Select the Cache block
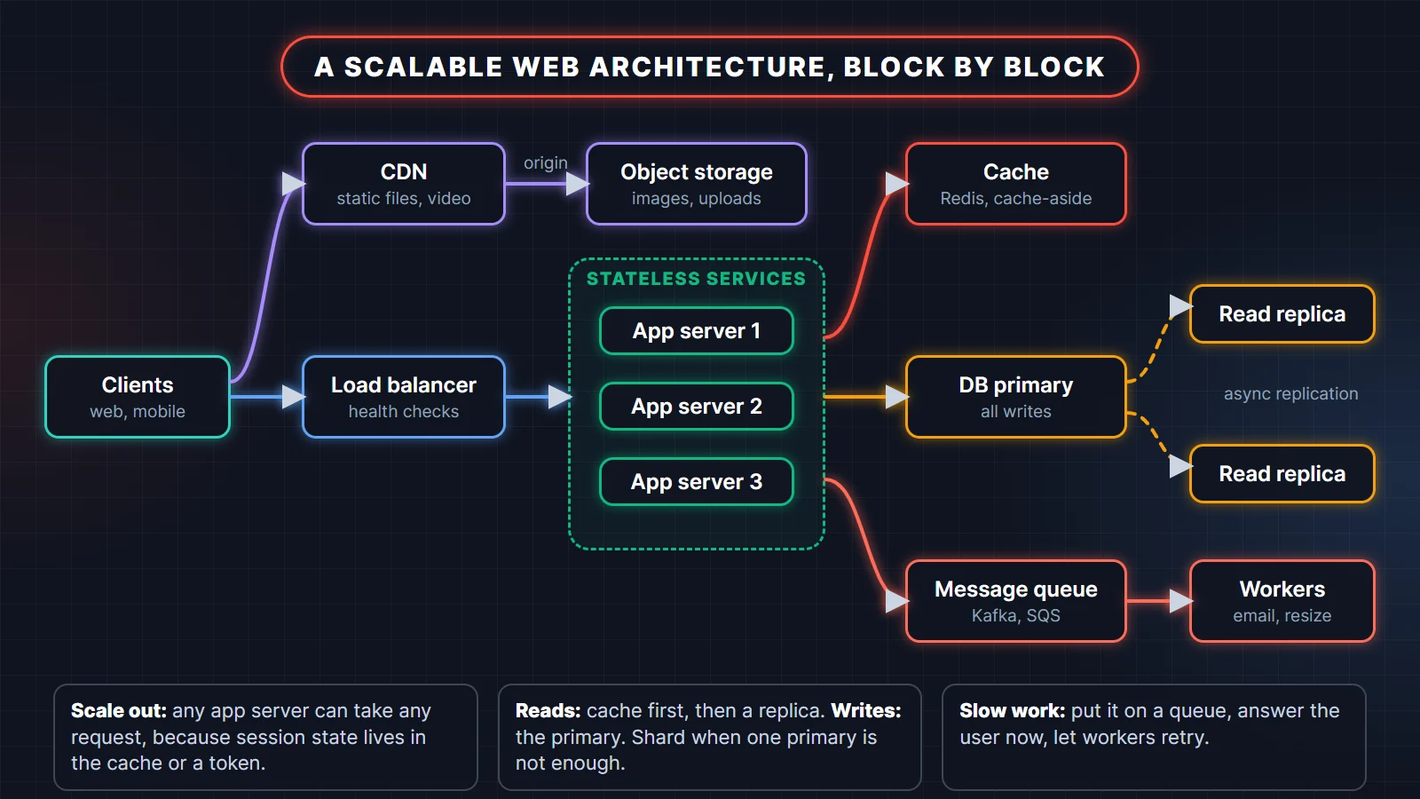This screenshot has width=1420, height=799. point(1016,184)
